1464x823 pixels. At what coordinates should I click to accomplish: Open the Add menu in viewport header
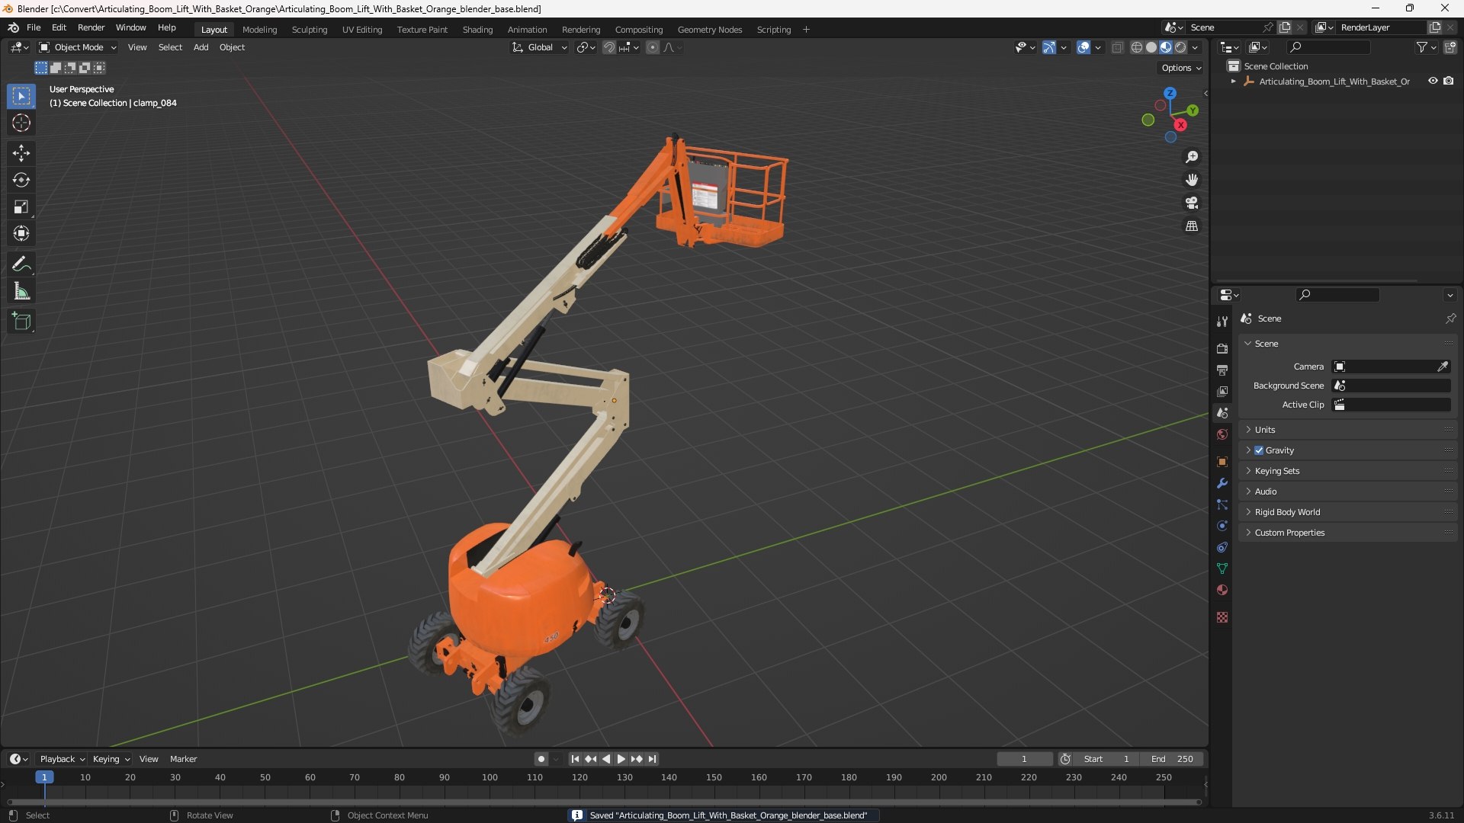click(201, 47)
